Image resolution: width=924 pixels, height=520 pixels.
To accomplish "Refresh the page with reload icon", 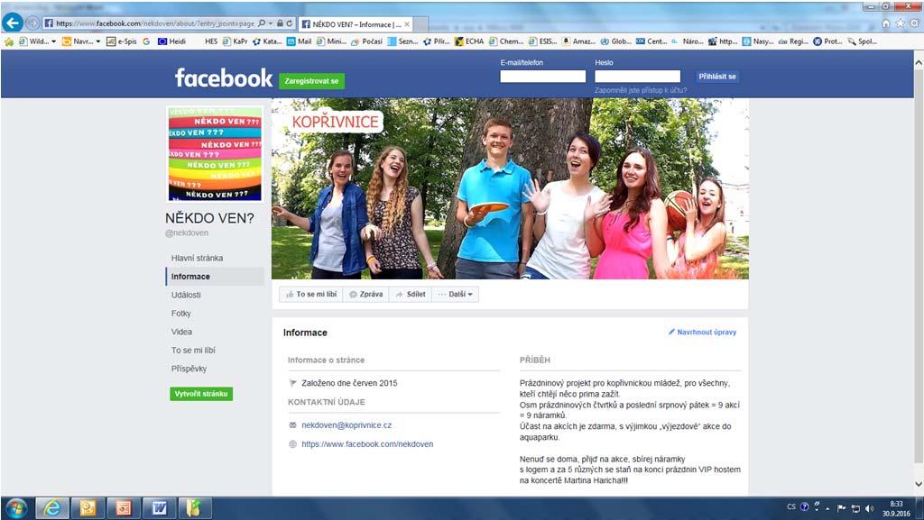I will [x=290, y=23].
